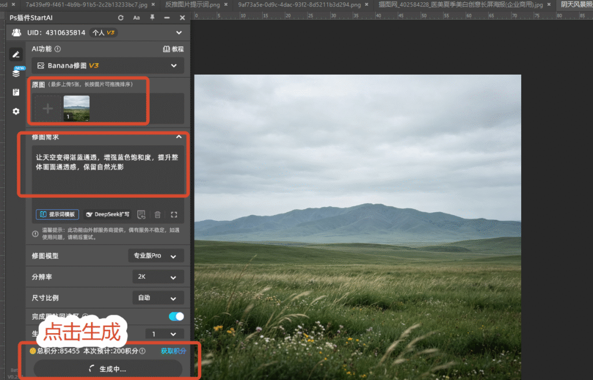The width and height of the screenshot is (593, 380).
Task: Click the save prompt icon beside DeepSeek扩写
Action: (141, 215)
